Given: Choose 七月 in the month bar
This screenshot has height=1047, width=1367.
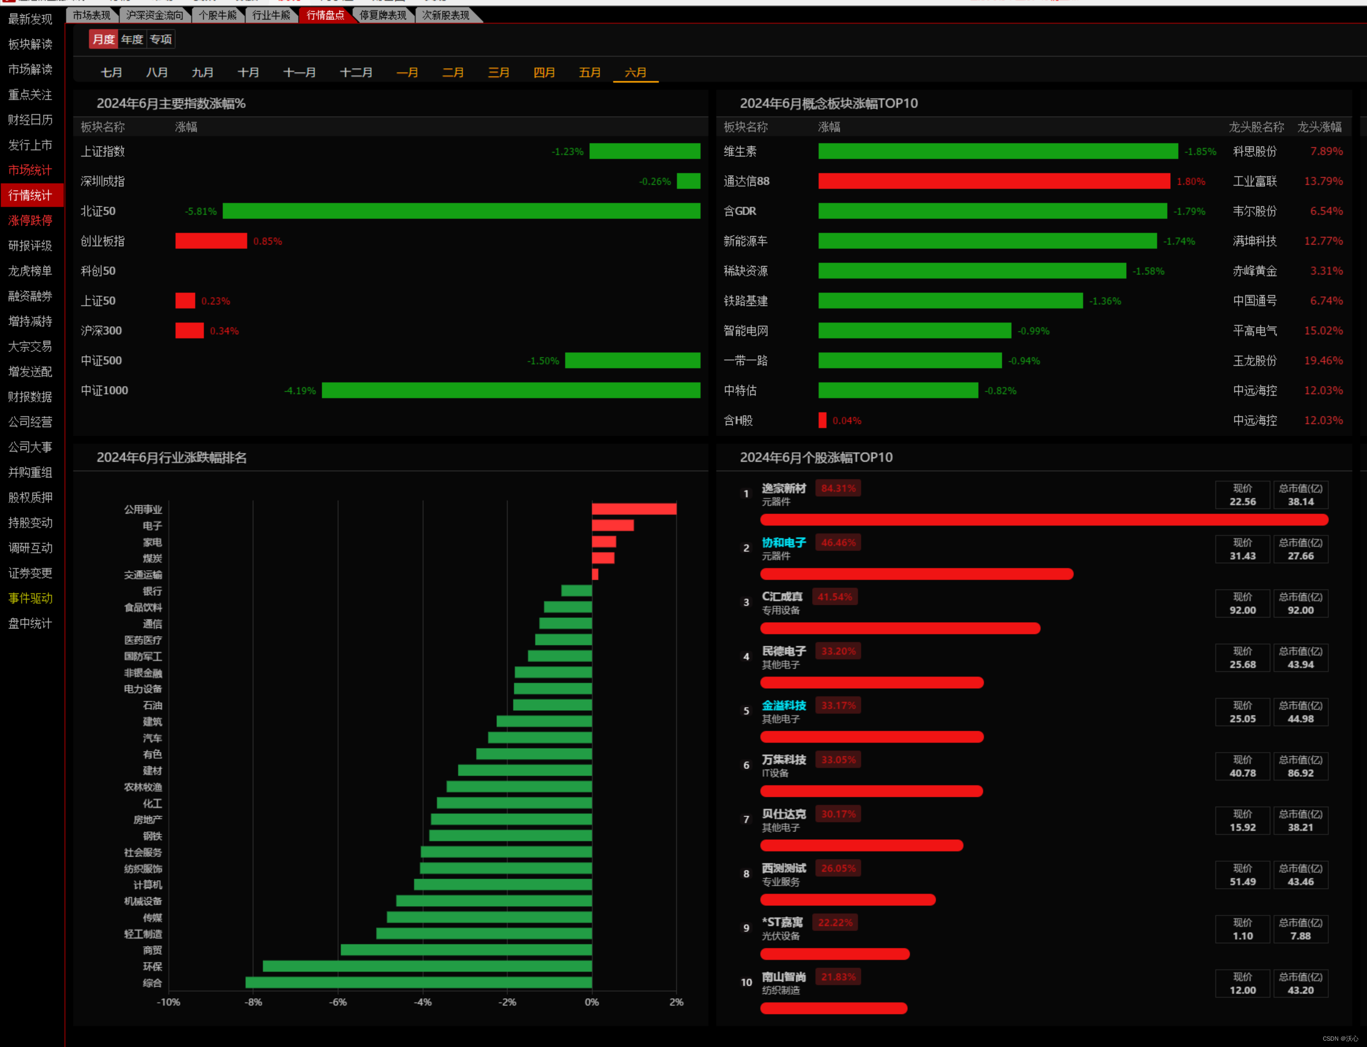Looking at the screenshot, I should 112,72.
